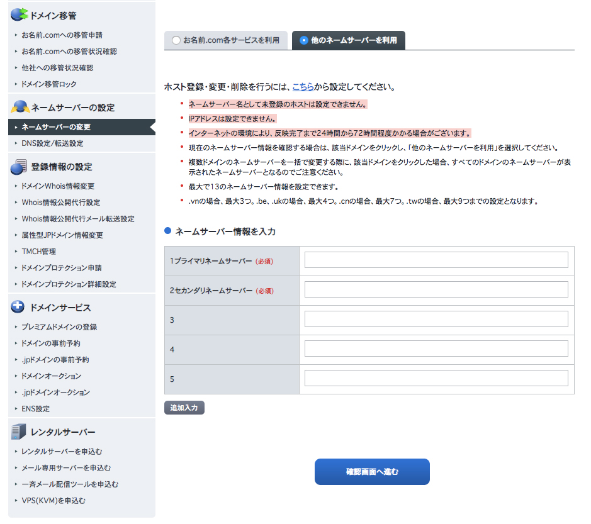Focus the プライマリネームサーバー input field

click(436, 260)
